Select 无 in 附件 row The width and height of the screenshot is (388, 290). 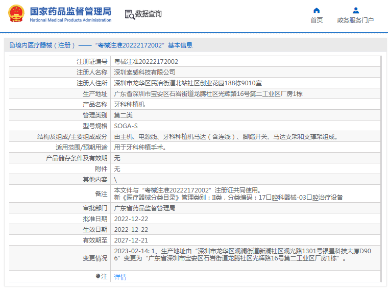(117, 169)
